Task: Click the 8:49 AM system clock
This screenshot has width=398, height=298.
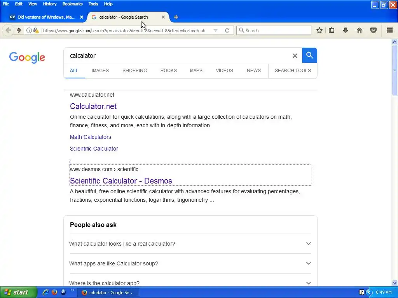Action: click(384, 293)
